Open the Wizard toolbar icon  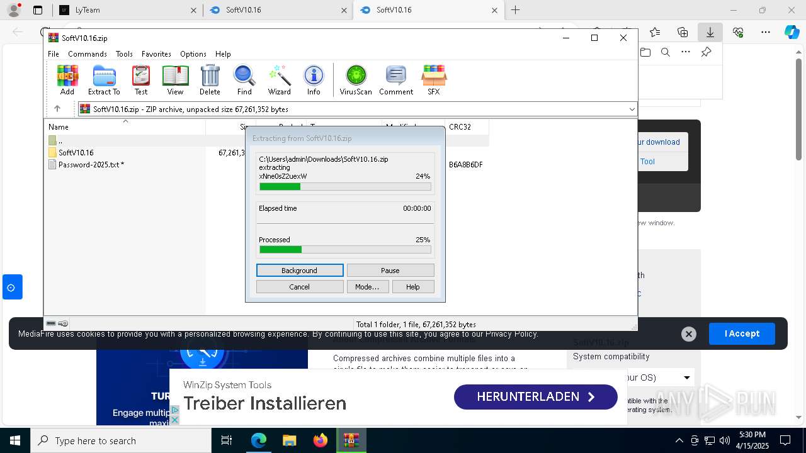click(279, 80)
